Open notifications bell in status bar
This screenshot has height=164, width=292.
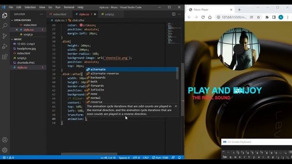[x=179, y=158]
